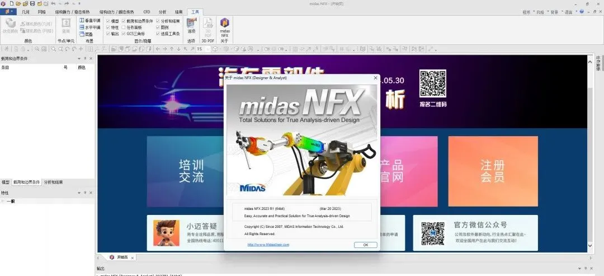Toggle the 选择工具条 checkbox
This screenshot has height=276, width=604.
(158, 34)
